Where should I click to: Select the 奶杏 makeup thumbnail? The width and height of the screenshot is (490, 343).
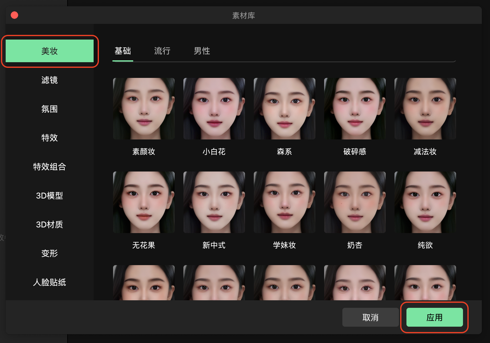(x=355, y=202)
